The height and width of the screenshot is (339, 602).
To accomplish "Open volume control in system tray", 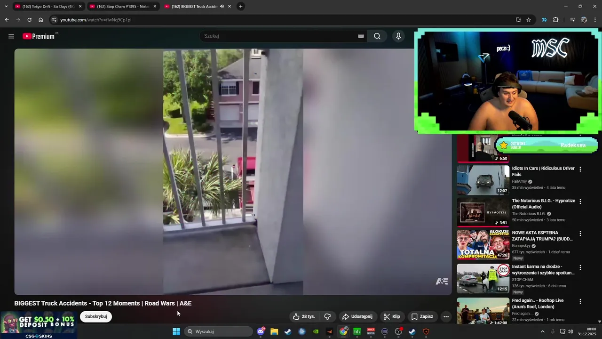I will point(570,331).
